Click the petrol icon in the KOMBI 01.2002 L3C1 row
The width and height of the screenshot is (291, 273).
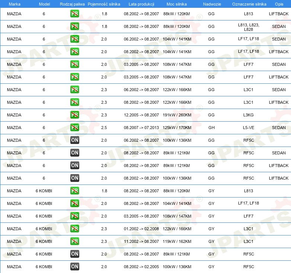tap(74, 228)
